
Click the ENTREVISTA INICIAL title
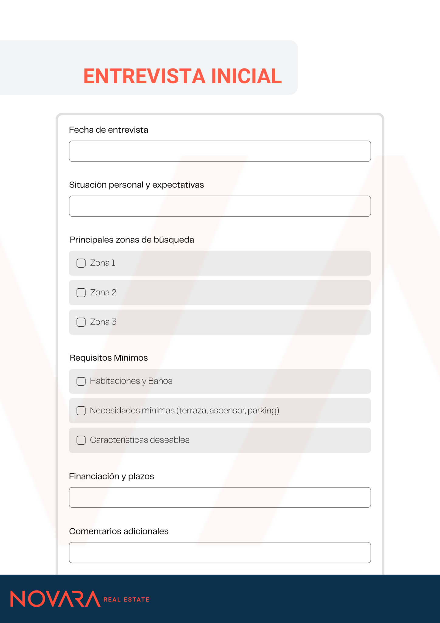pyautogui.click(x=183, y=76)
